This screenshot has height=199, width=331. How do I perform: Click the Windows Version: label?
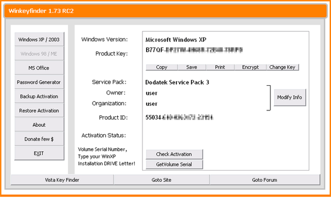tap(105, 40)
